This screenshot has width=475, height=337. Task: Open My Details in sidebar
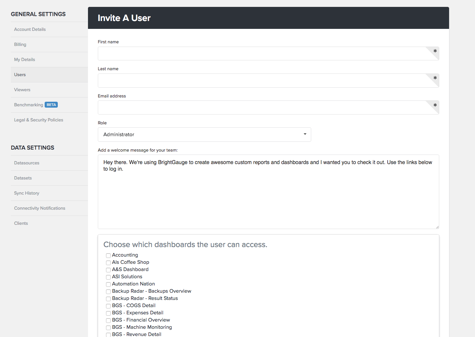(25, 59)
